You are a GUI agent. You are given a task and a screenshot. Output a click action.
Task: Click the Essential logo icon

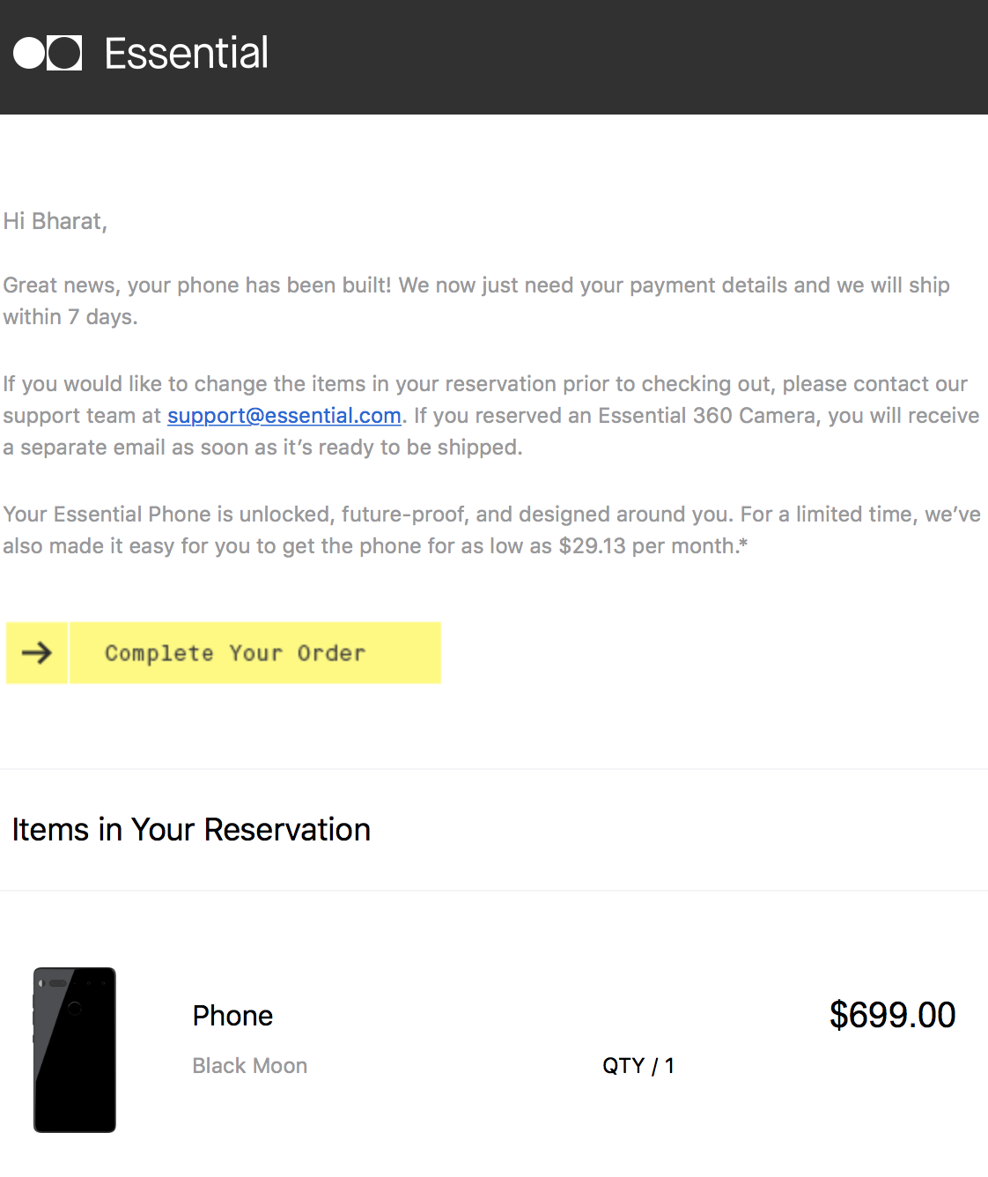coord(48,53)
